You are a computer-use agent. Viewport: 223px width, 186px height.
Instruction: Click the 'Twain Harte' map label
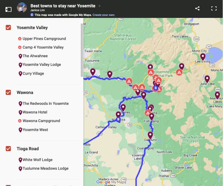pos(93,51)
